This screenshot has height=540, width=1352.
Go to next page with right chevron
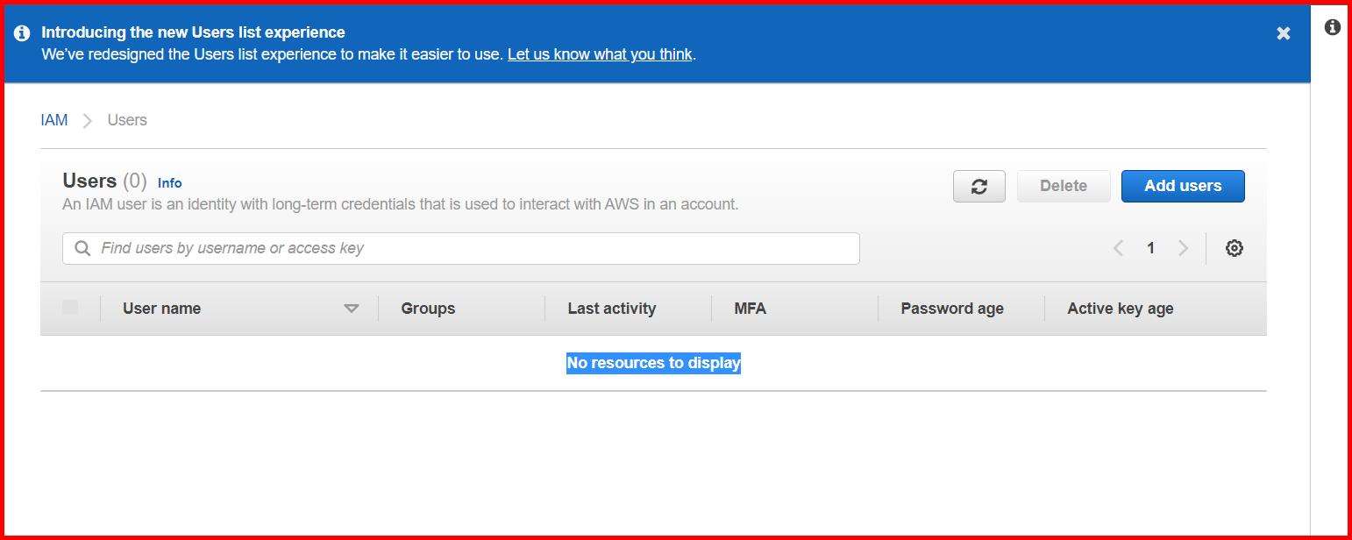[1184, 248]
